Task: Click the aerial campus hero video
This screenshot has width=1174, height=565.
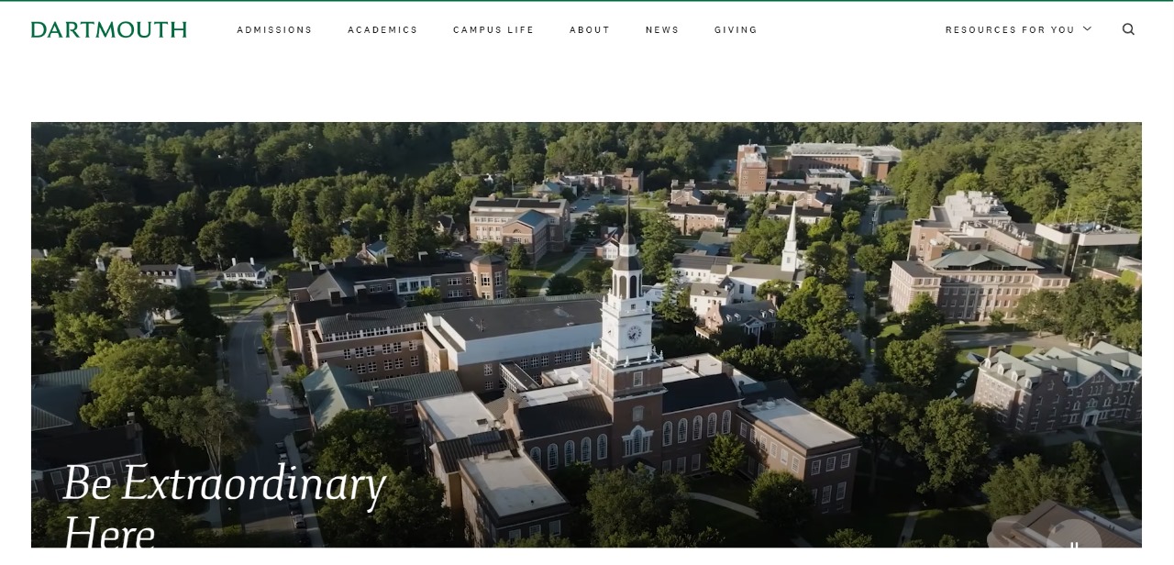Action: click(x=586, y=335)
